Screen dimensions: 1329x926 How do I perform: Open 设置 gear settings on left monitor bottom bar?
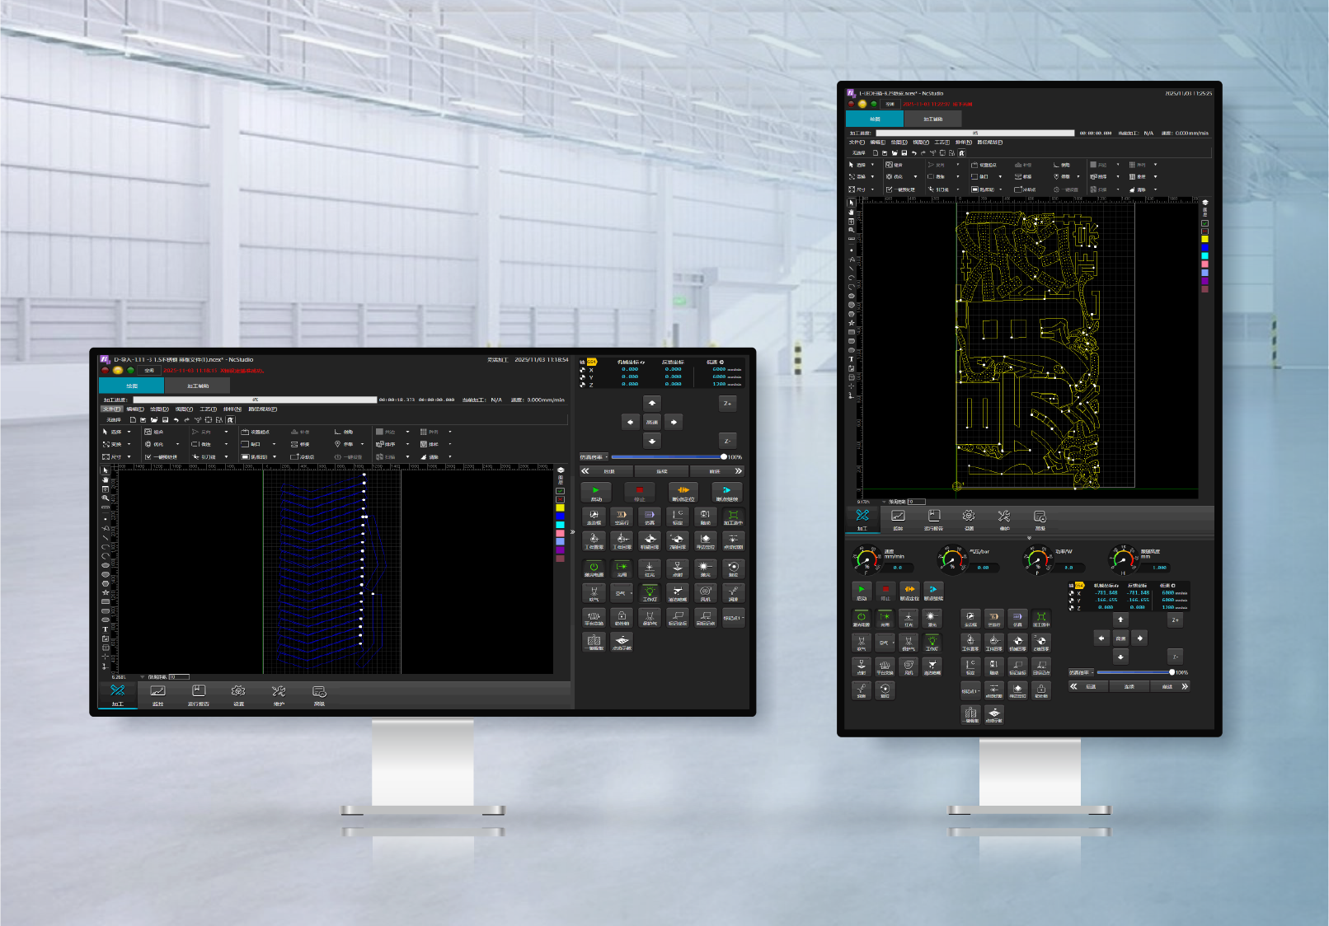pos(238,694)
